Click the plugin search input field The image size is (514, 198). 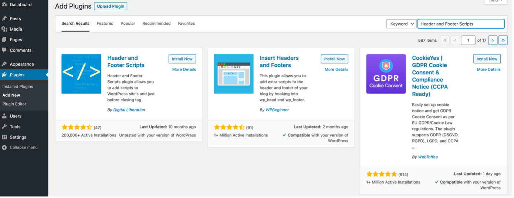[x=461, y=24]
